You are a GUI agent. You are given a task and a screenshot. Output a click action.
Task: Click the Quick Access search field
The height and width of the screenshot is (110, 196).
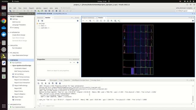[x=68, y=8]
